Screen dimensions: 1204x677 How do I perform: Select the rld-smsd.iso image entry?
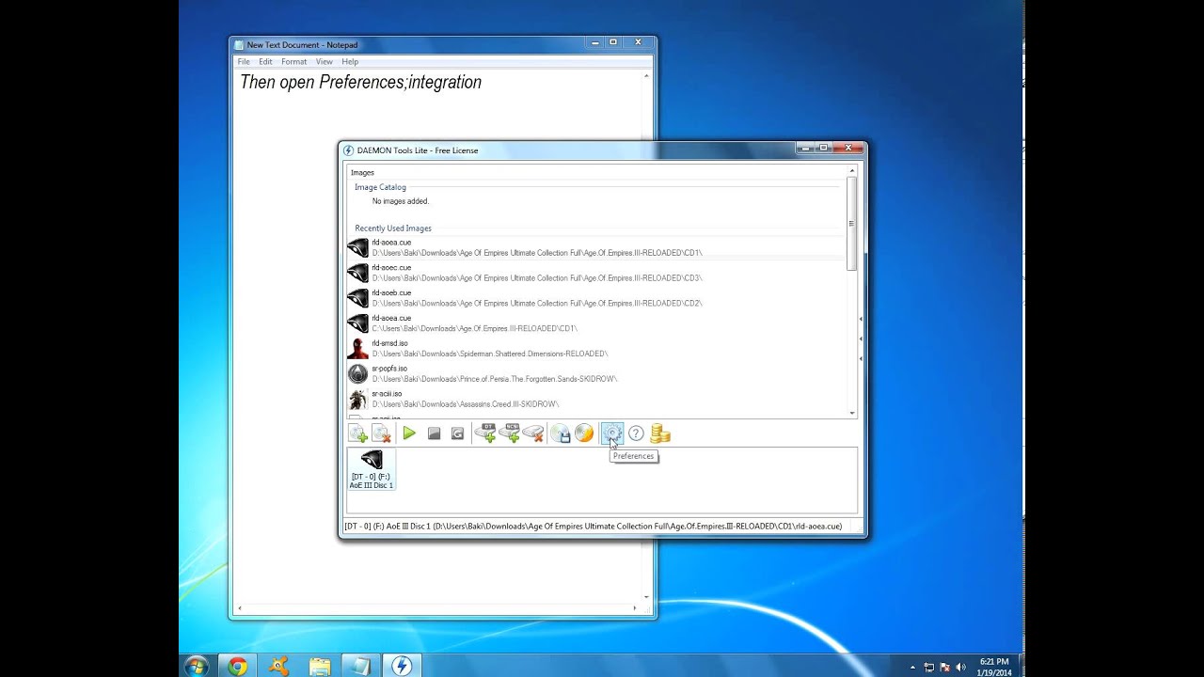pos(596,349)
